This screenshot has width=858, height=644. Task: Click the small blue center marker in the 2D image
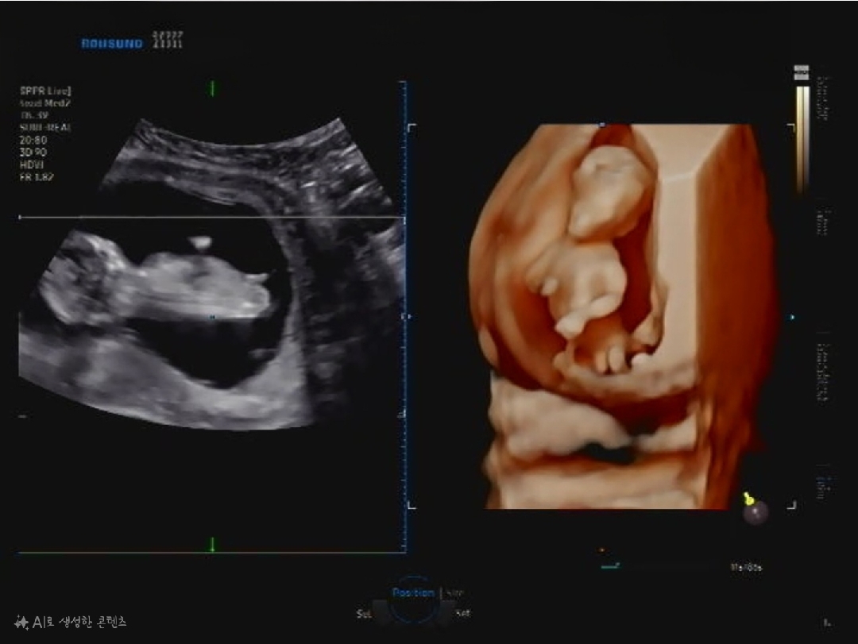(x=212, y=317)
